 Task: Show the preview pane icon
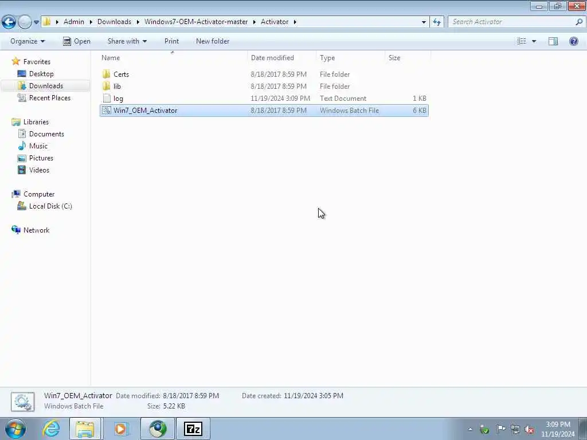click(x=553, y=41)
